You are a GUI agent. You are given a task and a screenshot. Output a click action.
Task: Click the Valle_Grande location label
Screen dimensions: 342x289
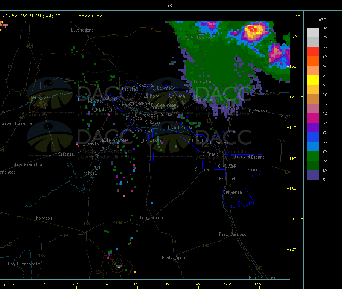[113, 140]
